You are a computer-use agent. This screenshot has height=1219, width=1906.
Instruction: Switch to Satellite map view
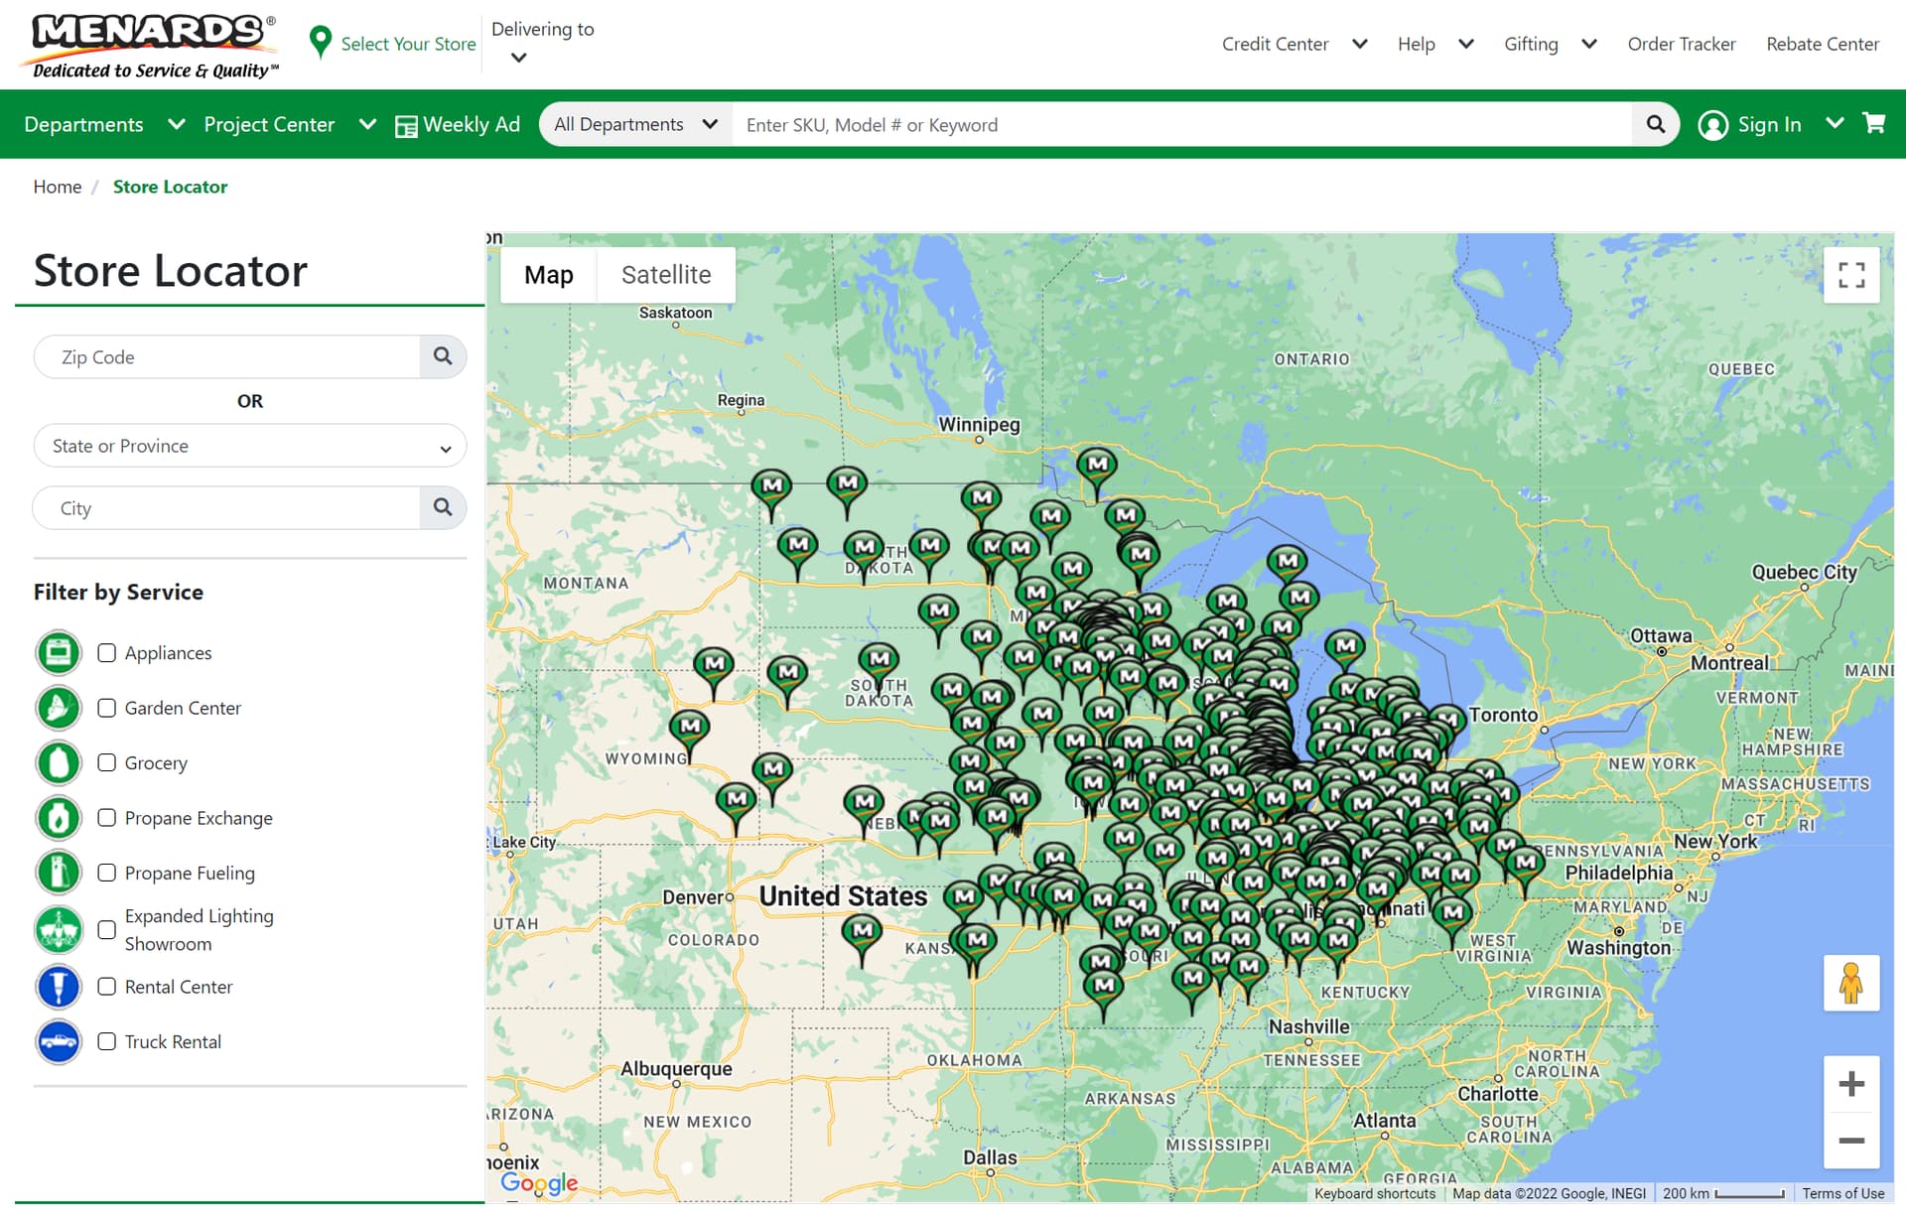(666, 275)
